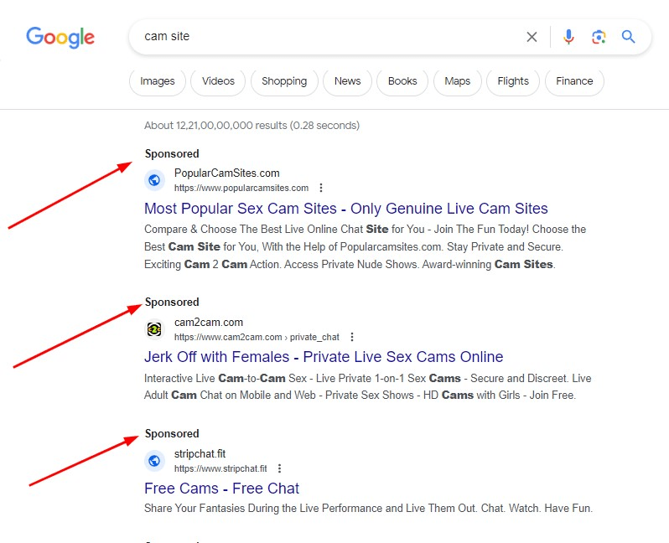Switch to the Images tab
669x543 pixels.
[x=158, y=81]
